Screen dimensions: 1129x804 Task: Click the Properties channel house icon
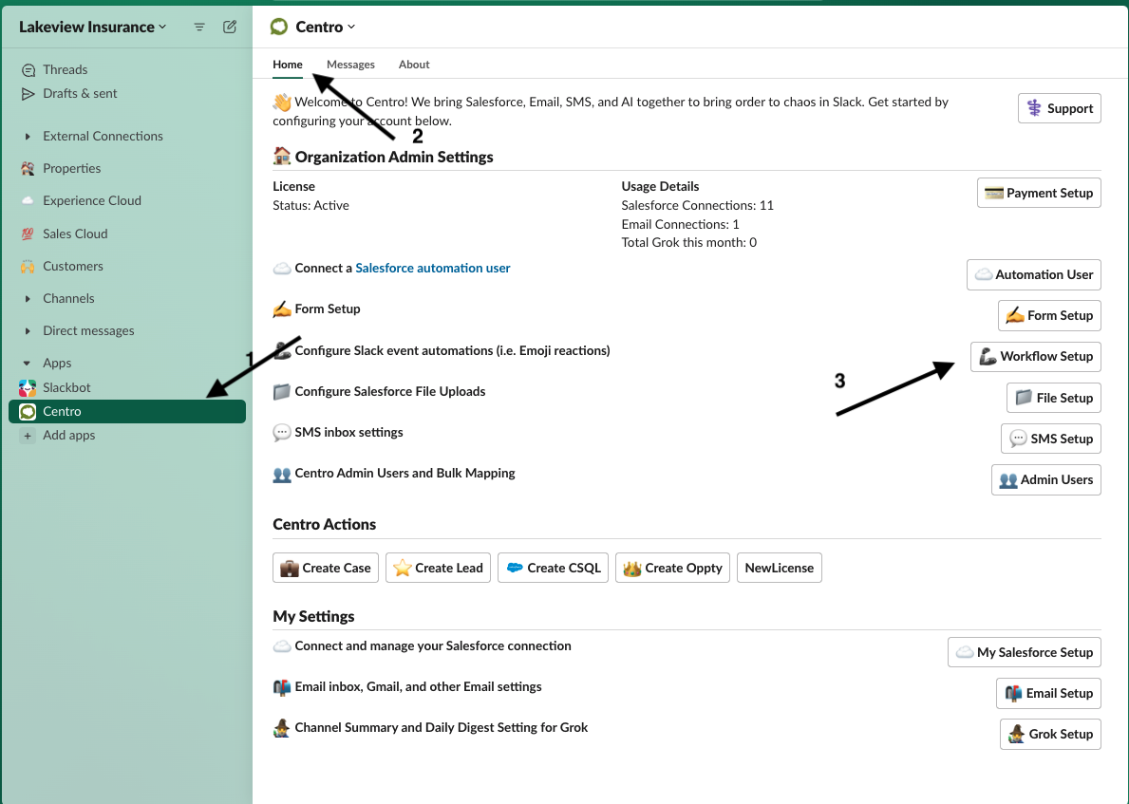[28, 168]
